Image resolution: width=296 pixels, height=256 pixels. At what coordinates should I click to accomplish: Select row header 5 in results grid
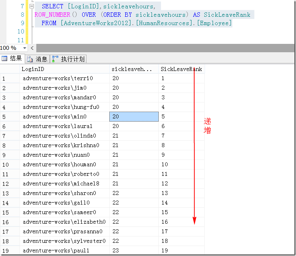(x=10, y=116)
